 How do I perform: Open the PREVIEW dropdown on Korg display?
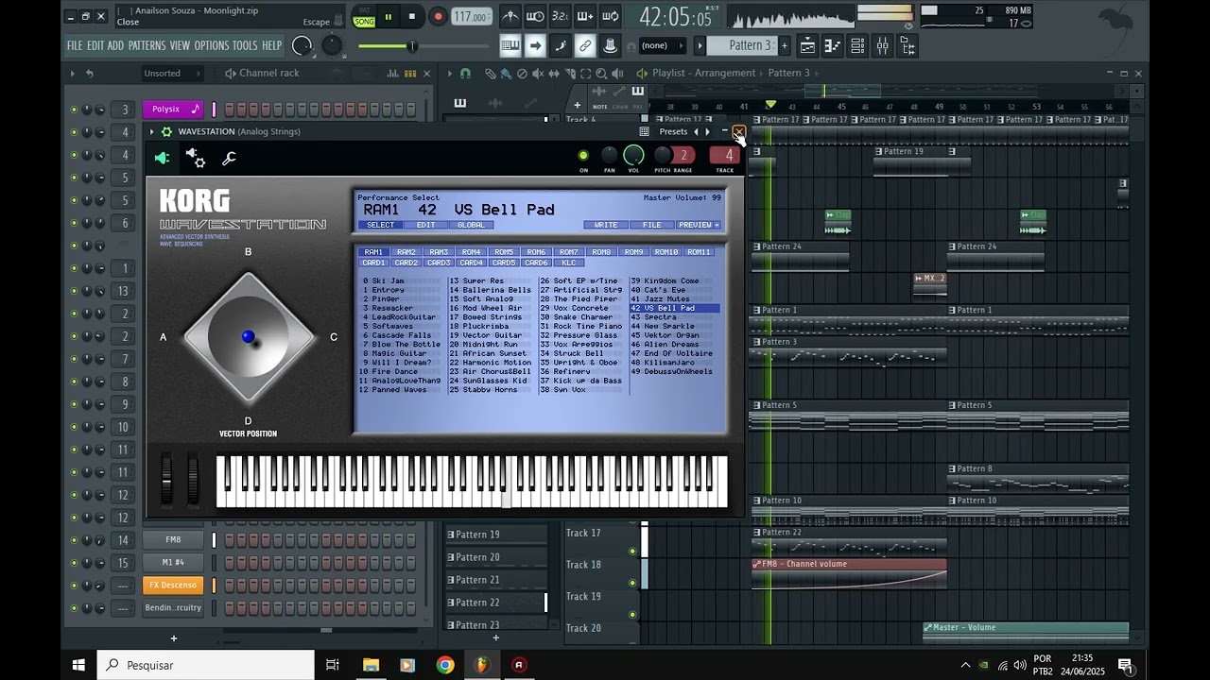[699, 225]
